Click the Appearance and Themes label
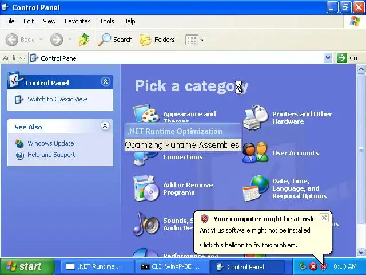 pos(189,116)
